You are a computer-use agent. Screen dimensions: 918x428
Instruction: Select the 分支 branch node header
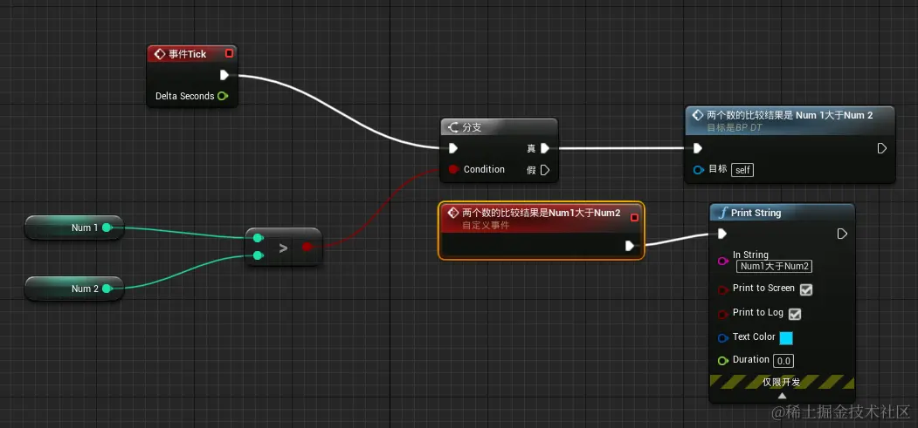[x=499, y=127]
